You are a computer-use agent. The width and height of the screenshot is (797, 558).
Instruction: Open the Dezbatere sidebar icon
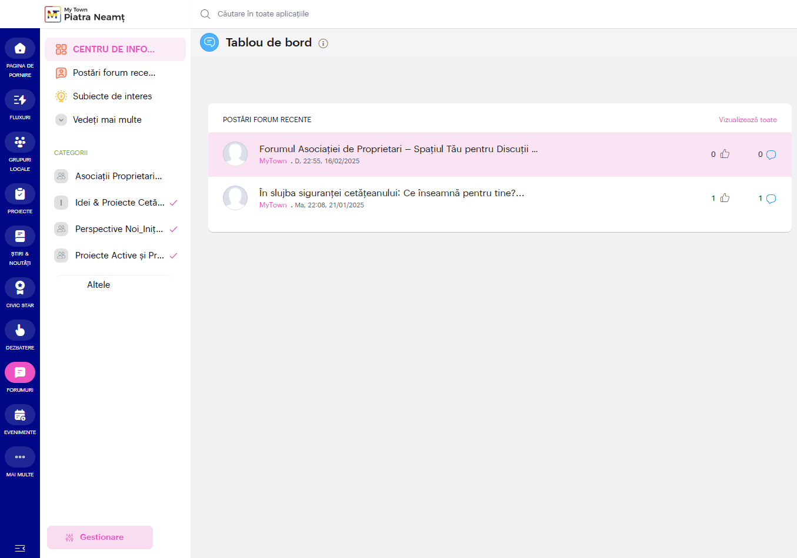20,330
